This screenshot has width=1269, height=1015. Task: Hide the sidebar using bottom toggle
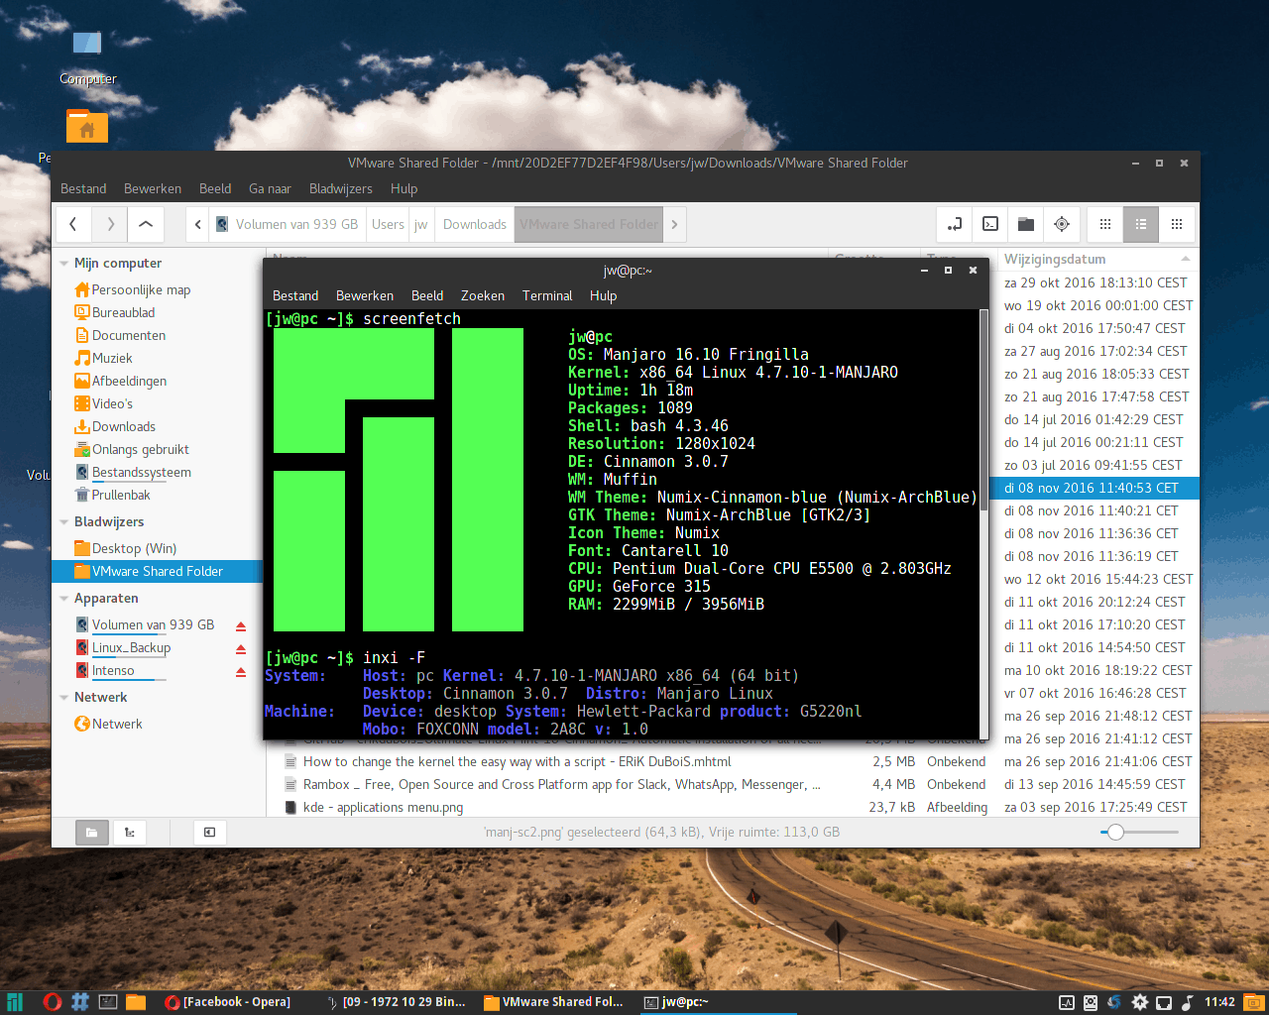coord(209,833)
